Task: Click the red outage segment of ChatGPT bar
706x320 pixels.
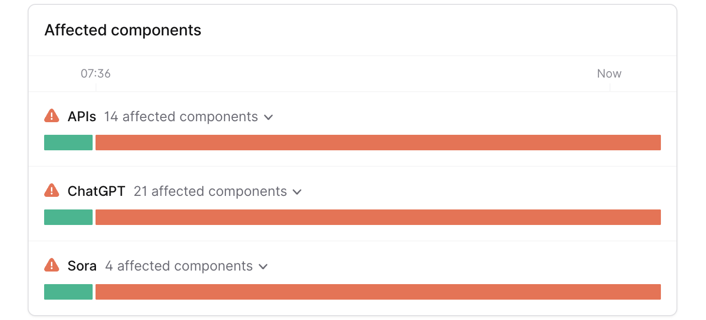Action: [x=378, y=217]
